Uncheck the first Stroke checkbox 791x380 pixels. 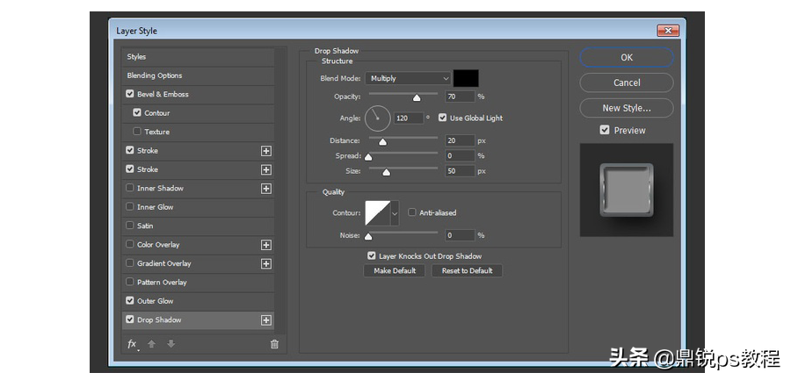pyautogui.click(x=130, y=150)
